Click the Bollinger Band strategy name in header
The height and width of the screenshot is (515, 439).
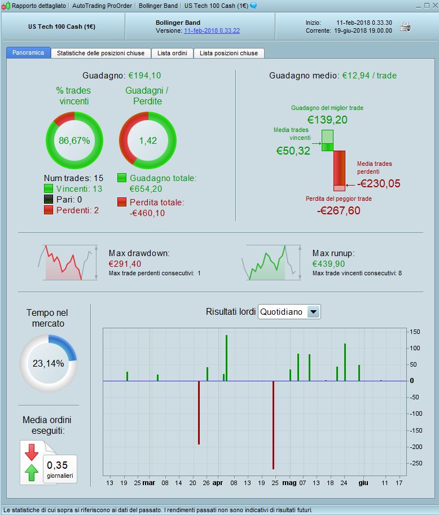[178, 23]
